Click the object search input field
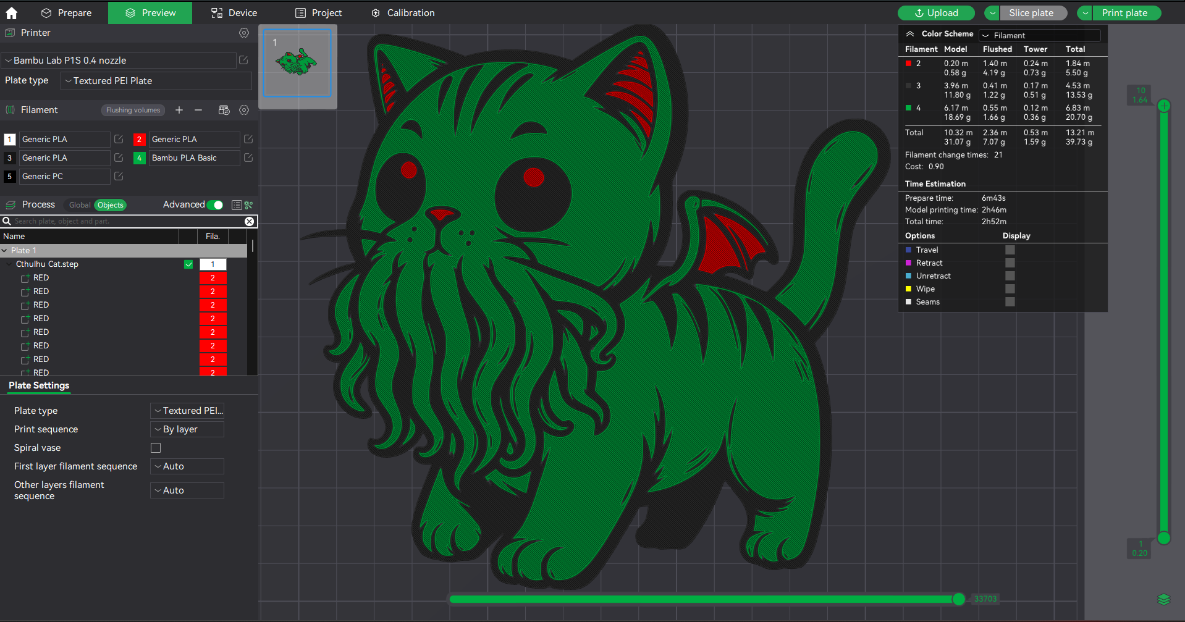The image size is (1185, 622). pyautogui.click(x=129, y=221)
